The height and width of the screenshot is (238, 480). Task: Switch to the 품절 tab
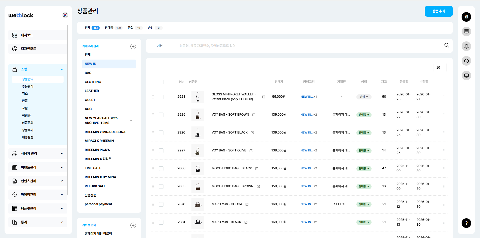pos(131,28)
